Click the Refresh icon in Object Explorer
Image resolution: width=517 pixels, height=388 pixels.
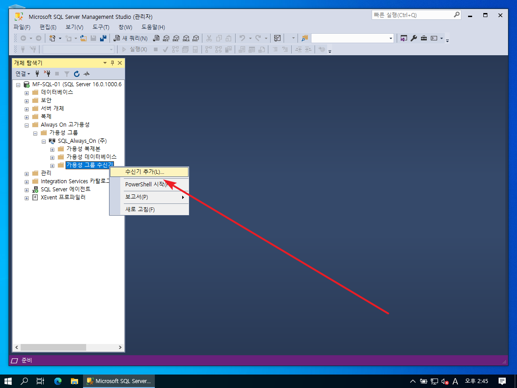click(77, 74)
